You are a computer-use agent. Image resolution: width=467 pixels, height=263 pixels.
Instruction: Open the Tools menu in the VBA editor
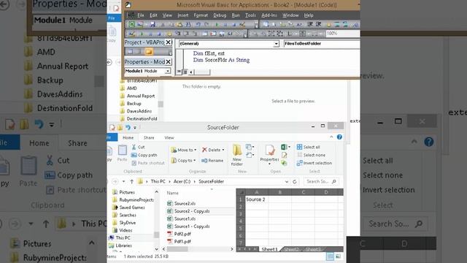pos(250,15)
